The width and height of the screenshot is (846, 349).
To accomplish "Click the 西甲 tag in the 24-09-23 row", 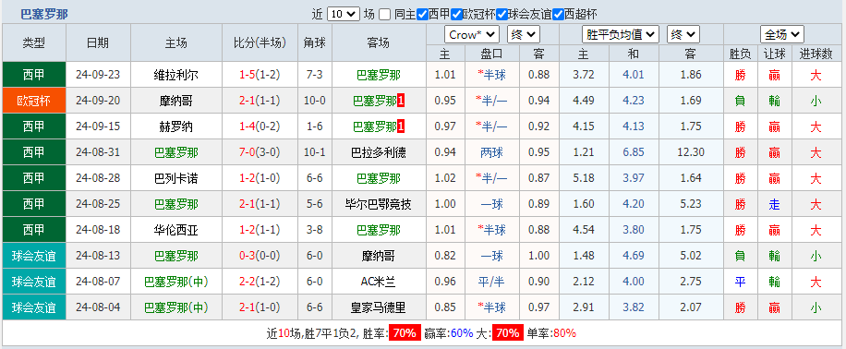I will pos(34,75).
